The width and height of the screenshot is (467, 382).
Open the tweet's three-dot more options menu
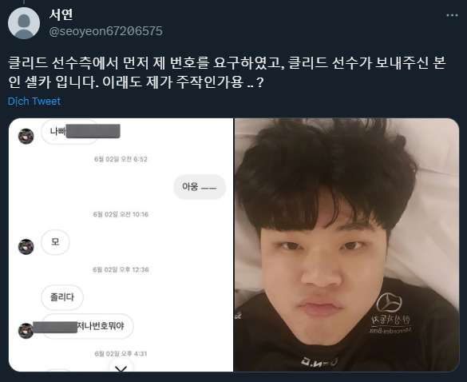452,15
